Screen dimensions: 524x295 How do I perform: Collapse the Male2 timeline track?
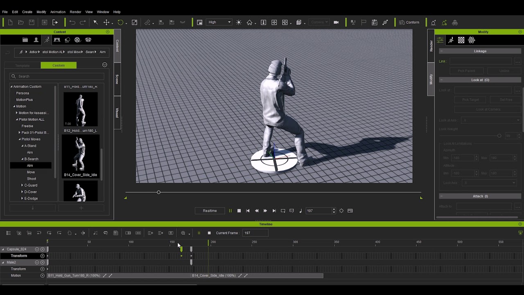tap(3, 263)
